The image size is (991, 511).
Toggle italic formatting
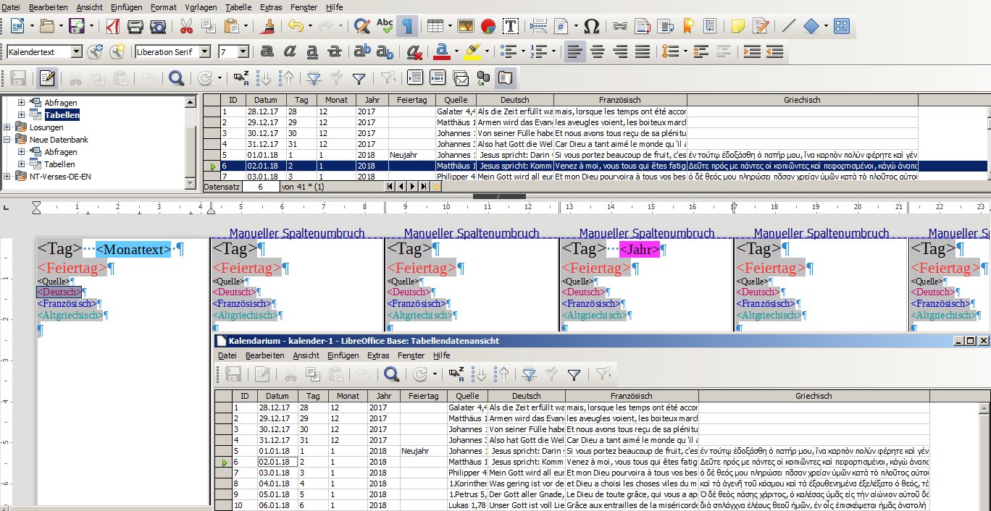click(x=290, y=52)
